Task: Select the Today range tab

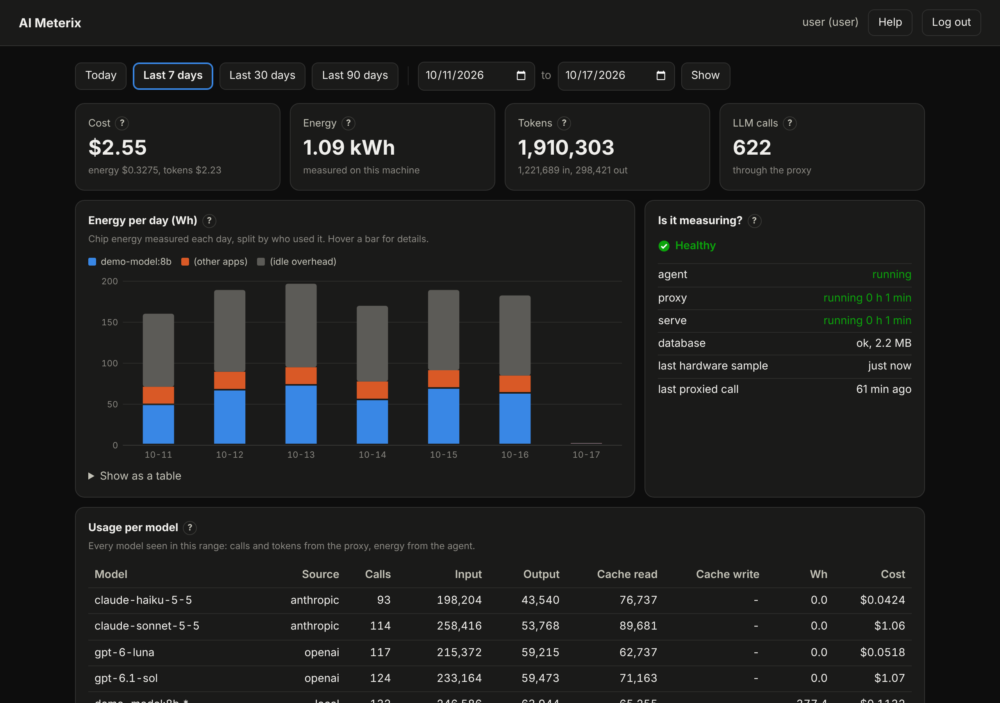Action: [101, 76]
